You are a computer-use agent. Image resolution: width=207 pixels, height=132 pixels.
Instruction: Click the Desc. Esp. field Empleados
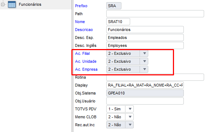click(145, 38)
